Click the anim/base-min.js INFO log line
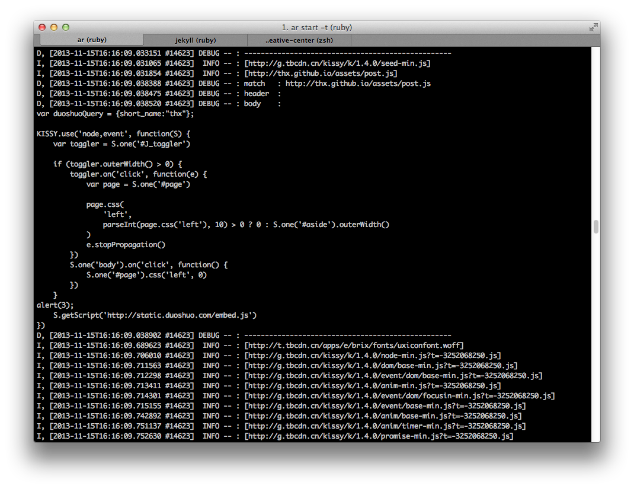 [279, 416]
